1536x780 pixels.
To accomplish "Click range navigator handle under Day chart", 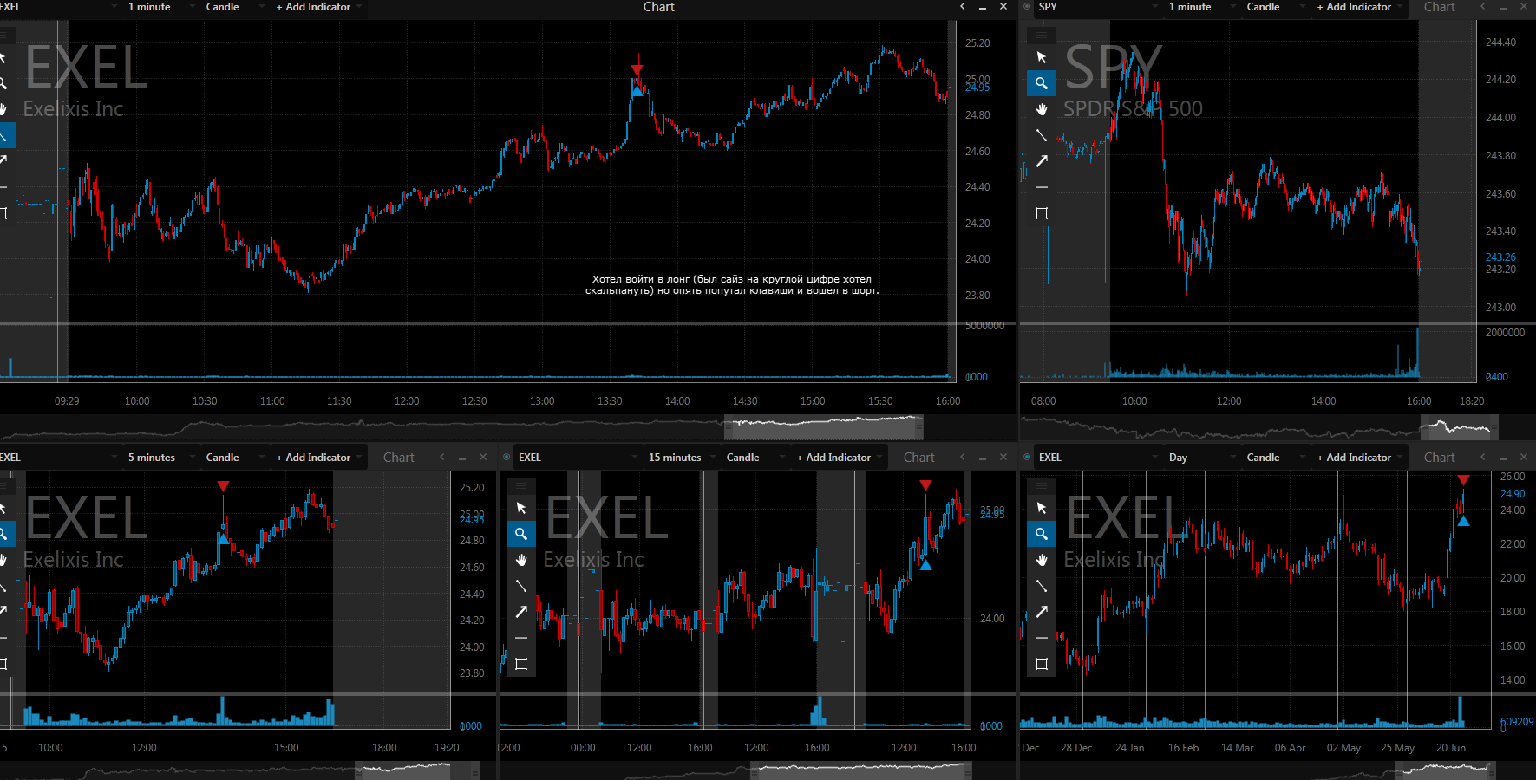I will coord(1445,770).
